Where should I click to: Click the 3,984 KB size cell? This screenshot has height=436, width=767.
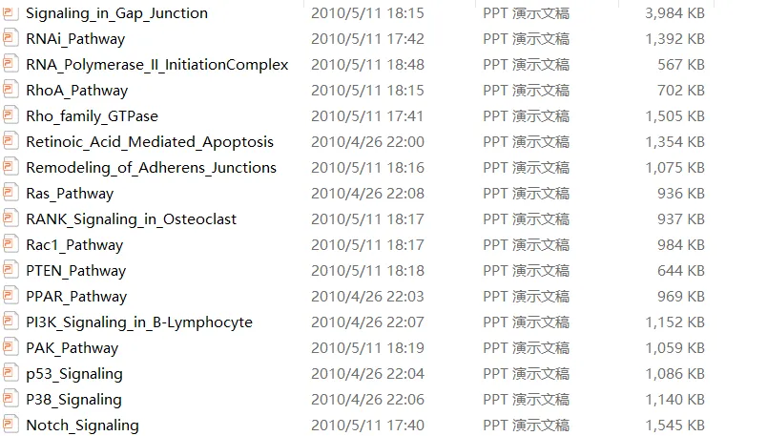point(674,13)
